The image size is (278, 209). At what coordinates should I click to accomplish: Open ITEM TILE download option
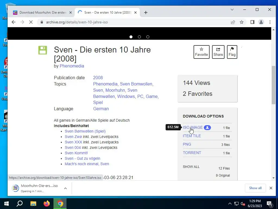tap(192, 136)
